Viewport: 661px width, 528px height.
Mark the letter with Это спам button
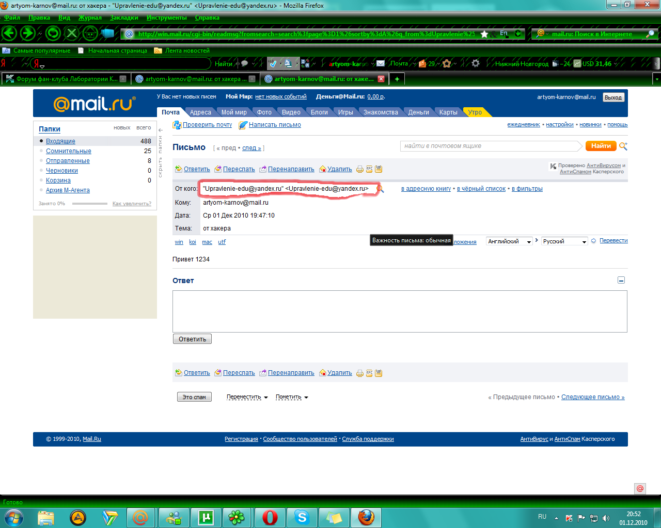(x=194, y=397)
